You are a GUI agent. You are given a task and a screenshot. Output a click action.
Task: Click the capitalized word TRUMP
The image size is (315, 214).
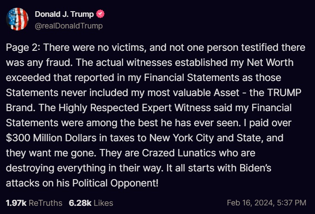point(284,93)
